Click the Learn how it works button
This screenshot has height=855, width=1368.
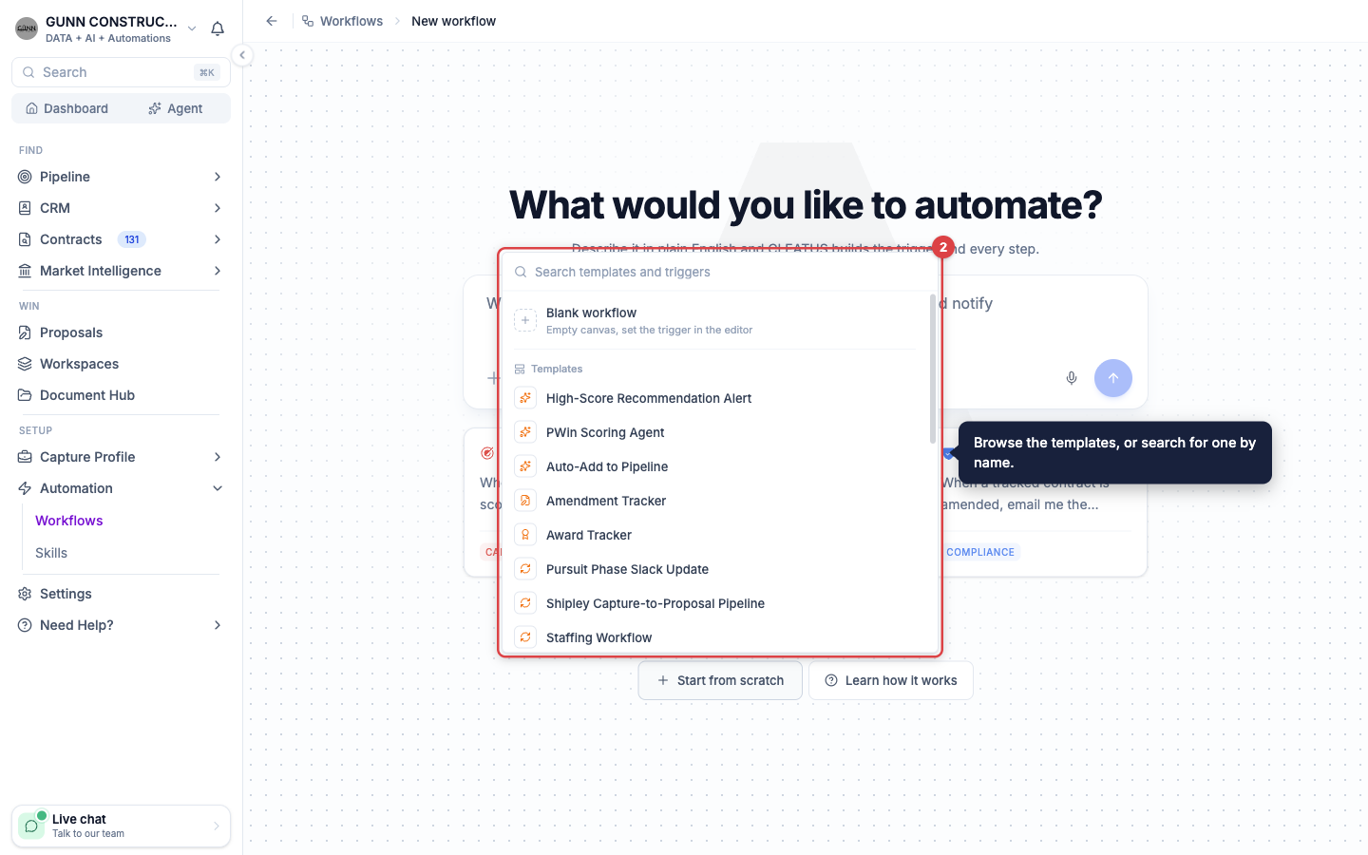(891, 680)
